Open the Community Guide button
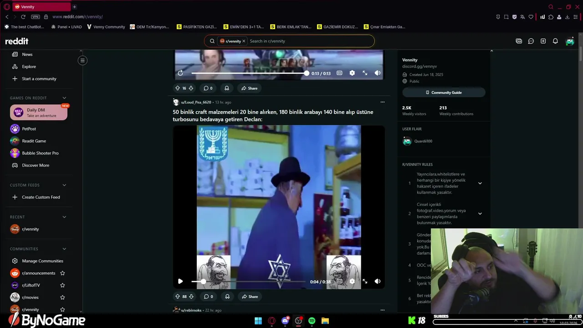Screen dimensions: 583x328 tap(444, 92)
